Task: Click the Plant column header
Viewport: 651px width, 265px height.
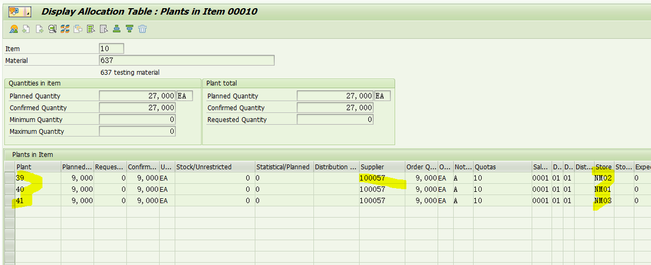Action: tap(37, 167)
